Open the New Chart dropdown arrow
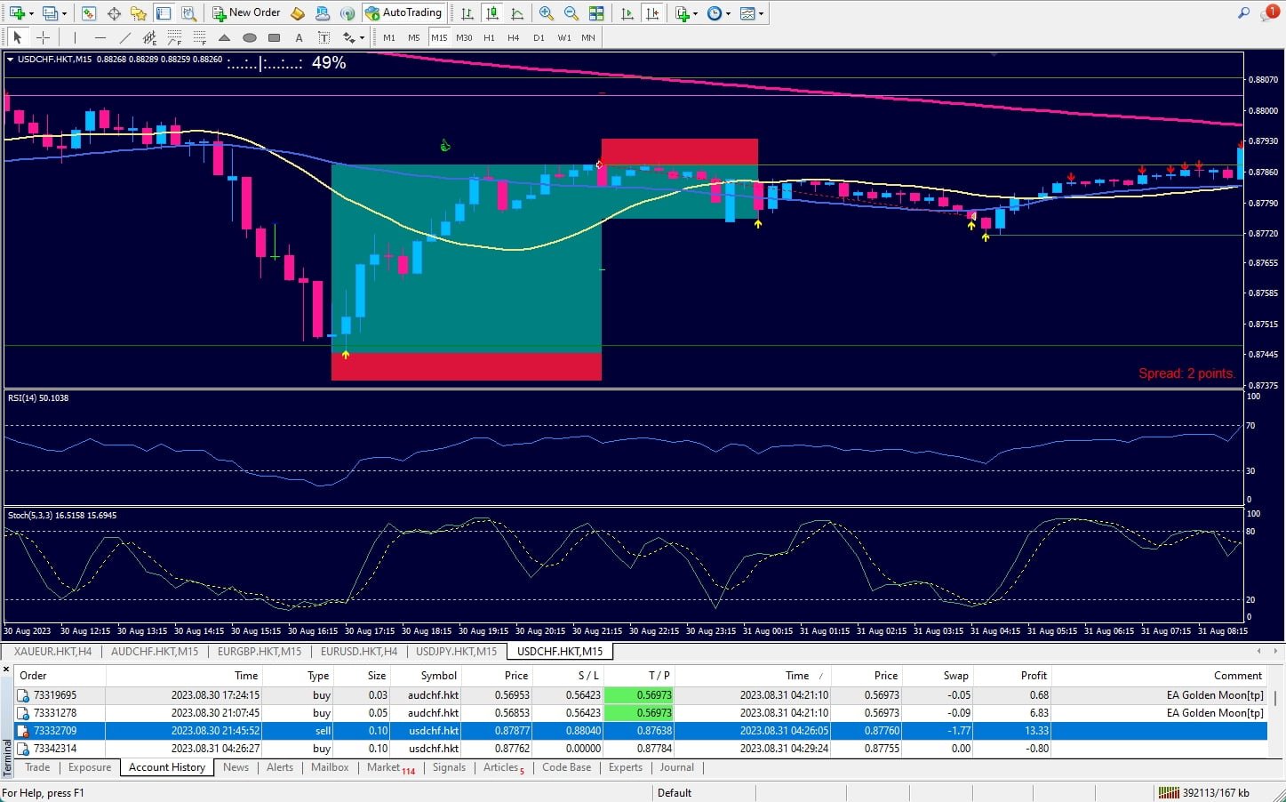Screen dimensions: 1286x802 click(31, 13)
